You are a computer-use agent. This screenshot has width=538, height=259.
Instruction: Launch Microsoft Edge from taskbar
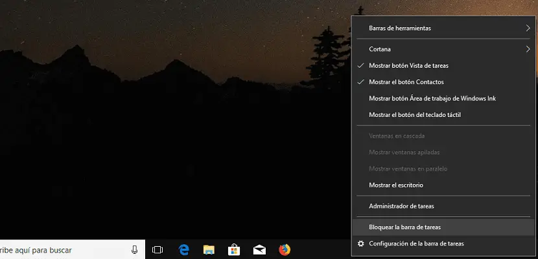(x=184, y=250)
